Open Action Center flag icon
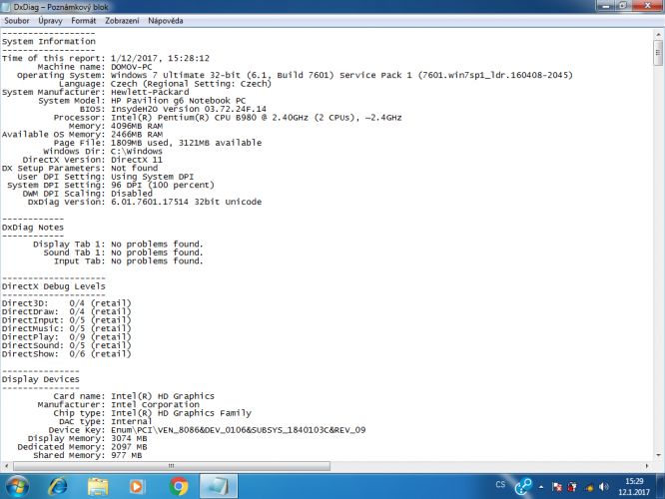This screenshot has height=499, width=665. pos(557,487)
